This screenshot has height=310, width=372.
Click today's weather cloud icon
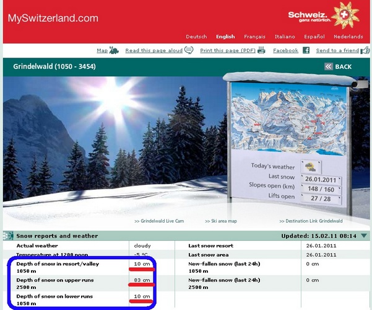(x=311, y=167)
